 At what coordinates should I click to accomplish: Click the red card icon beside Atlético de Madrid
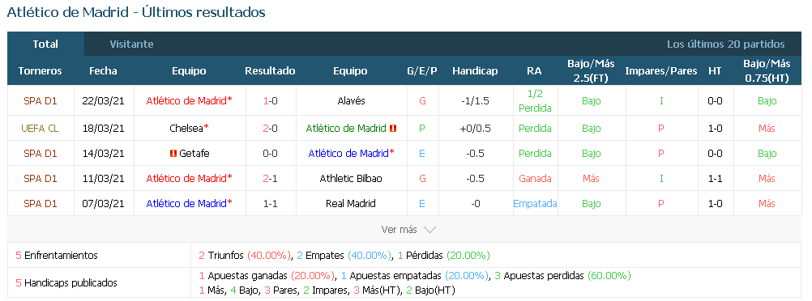(393, 129)
